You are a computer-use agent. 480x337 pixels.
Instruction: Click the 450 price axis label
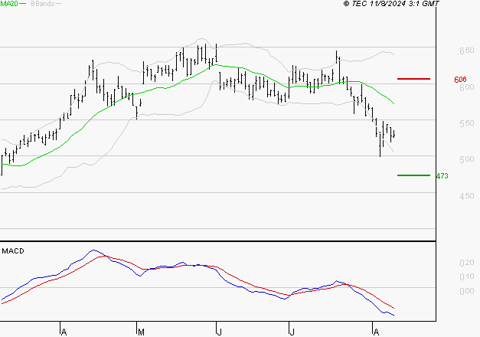pos(466,196)
